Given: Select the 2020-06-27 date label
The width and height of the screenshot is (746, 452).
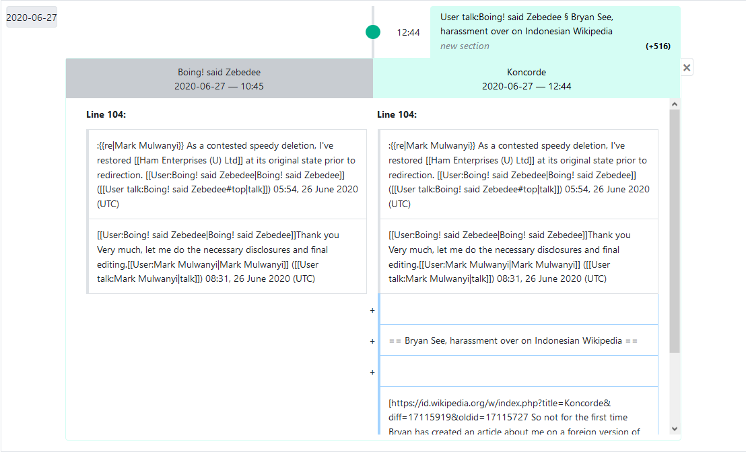Looking at the screenshot, I should click(32, 17).
